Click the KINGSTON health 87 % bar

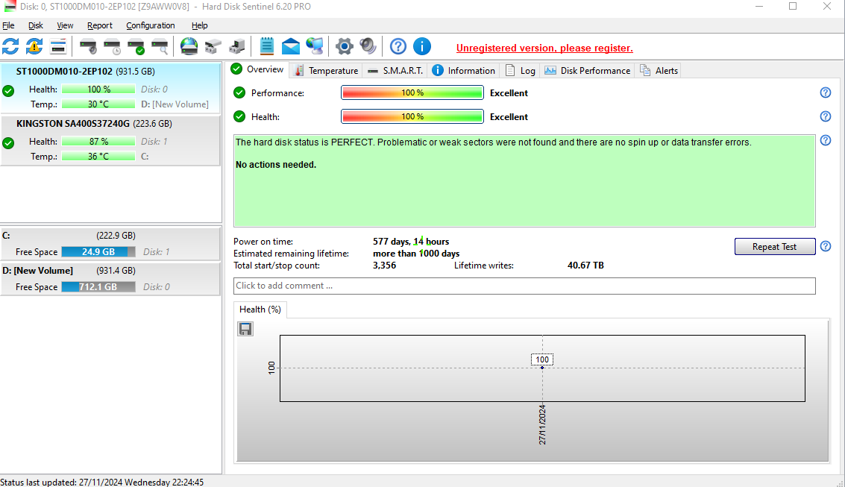(x=98, y=141)
